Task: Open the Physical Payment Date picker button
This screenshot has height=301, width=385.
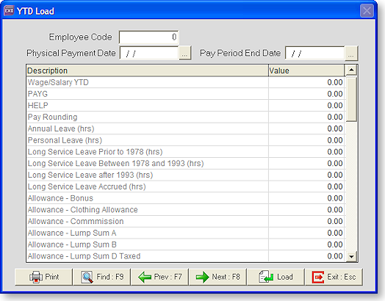Action: [x=185, y=54]
